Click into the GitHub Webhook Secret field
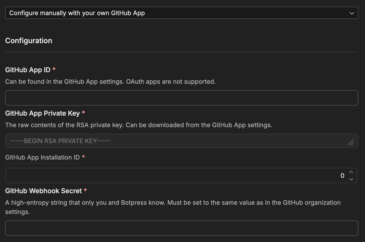Image resolution: width=365 pixels, height=242 pixels. click(181, 228)
